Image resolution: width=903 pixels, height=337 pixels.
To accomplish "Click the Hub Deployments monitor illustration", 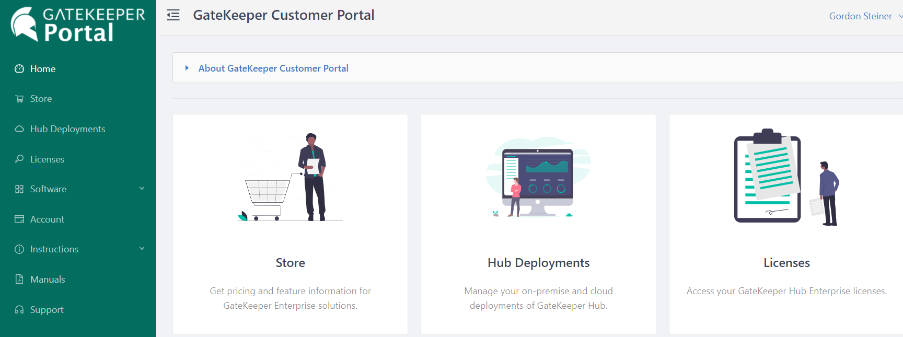I will click(538, 178).
